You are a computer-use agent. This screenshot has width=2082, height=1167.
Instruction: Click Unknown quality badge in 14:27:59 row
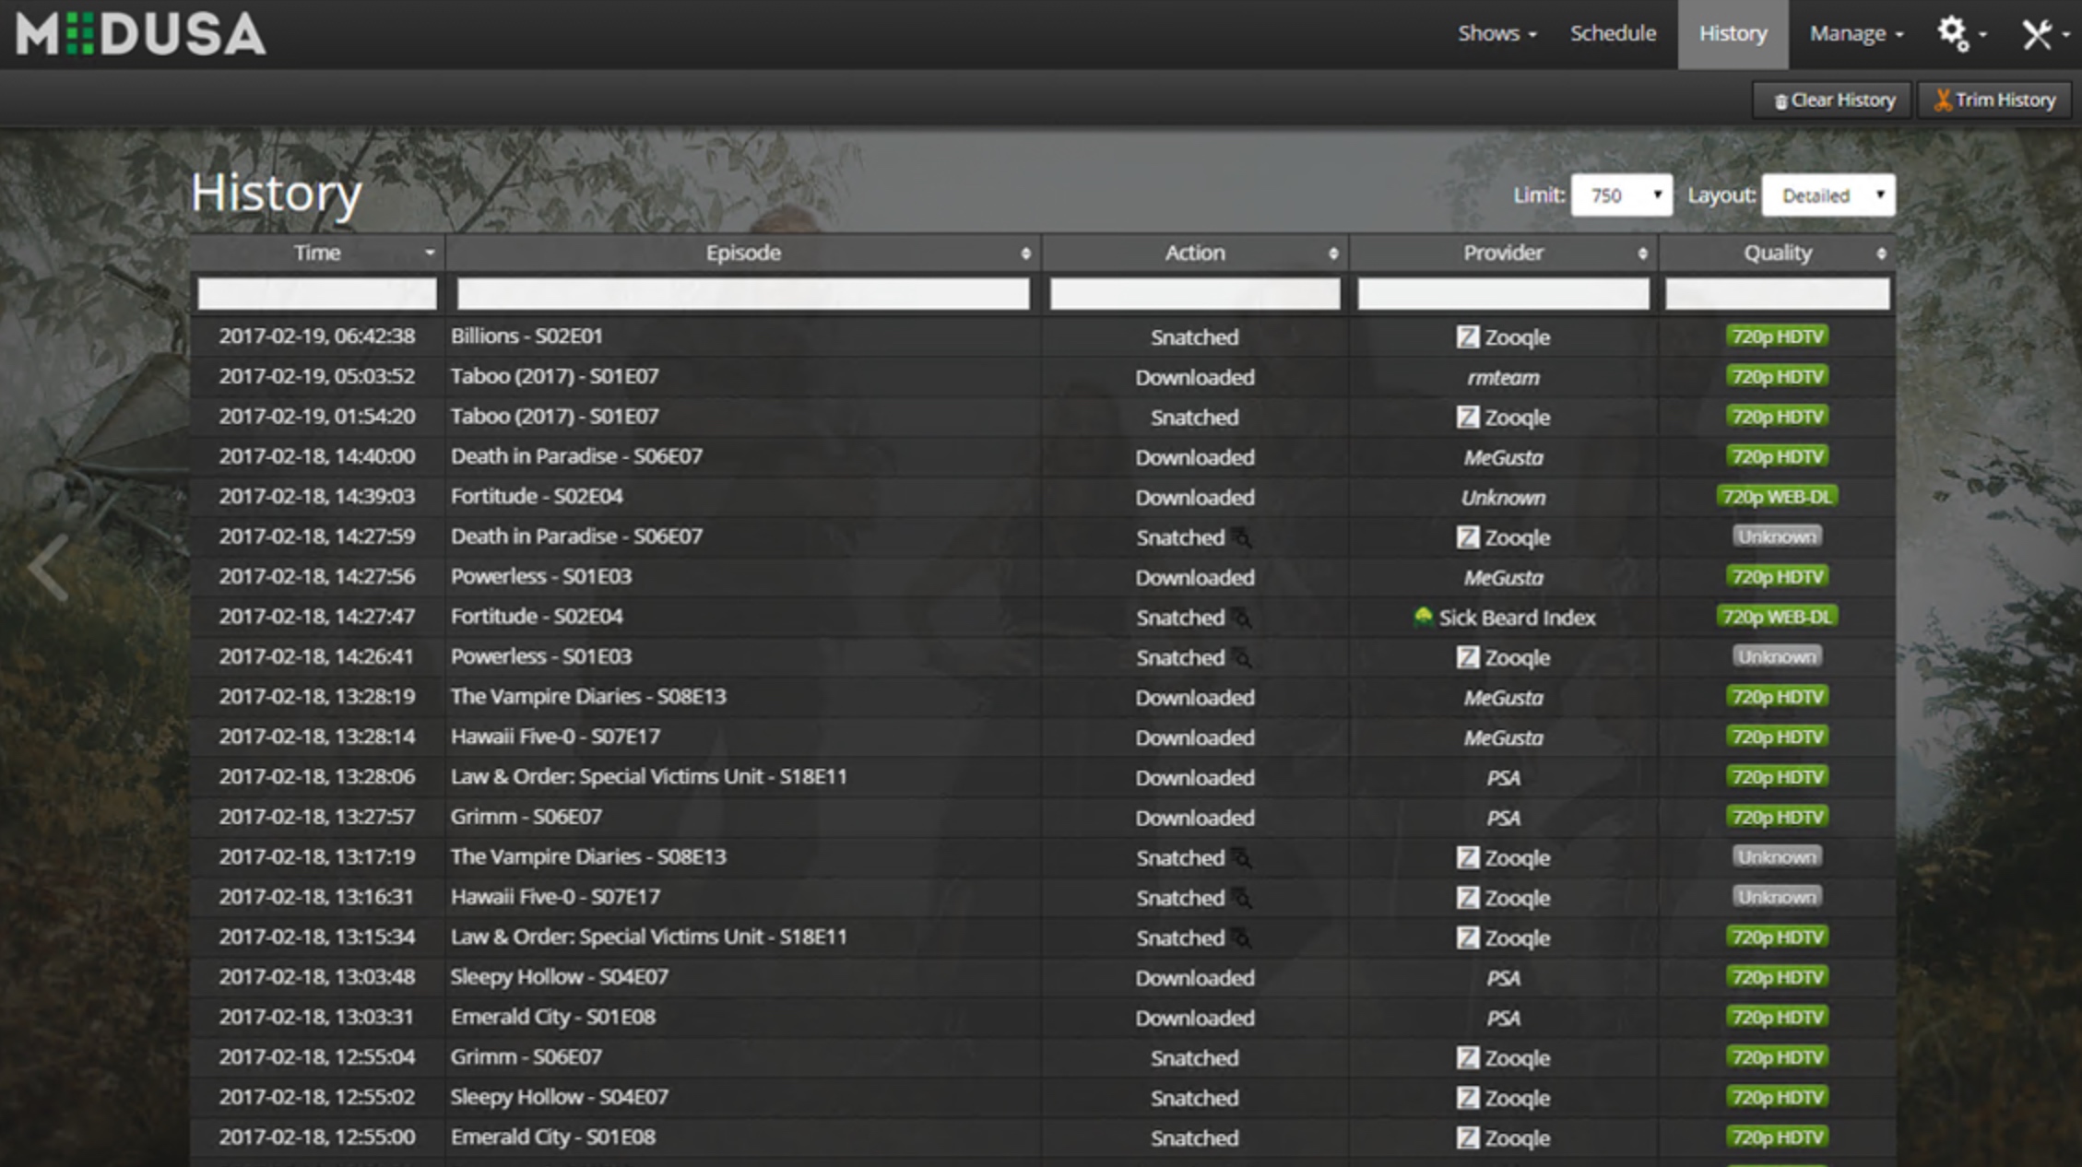1777,536
